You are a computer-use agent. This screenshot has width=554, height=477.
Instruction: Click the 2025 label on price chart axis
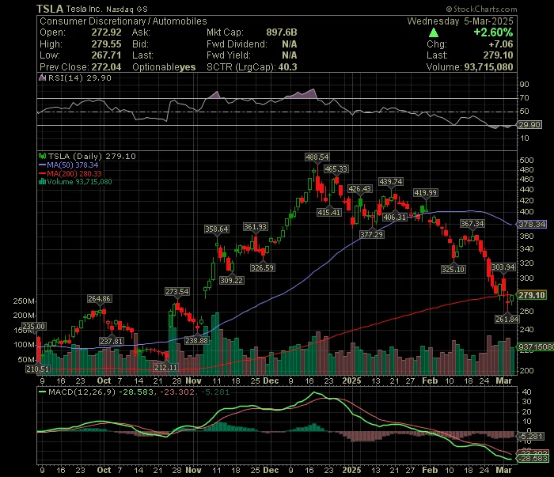pos(351,381)
